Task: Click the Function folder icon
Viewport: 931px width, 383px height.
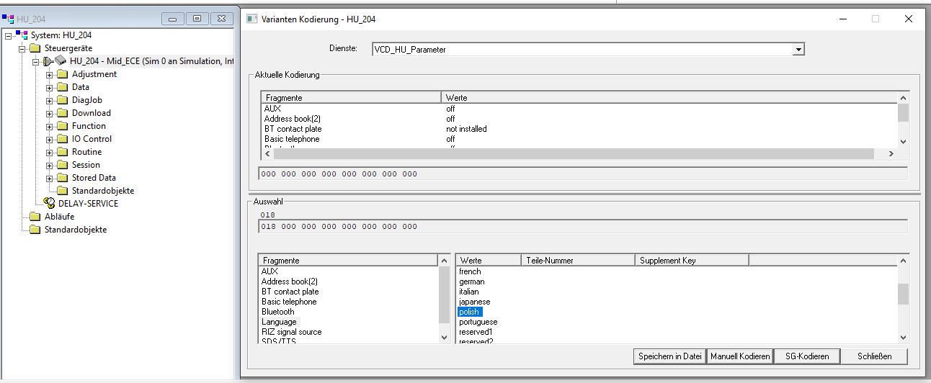Action: [x=61, y=126]
